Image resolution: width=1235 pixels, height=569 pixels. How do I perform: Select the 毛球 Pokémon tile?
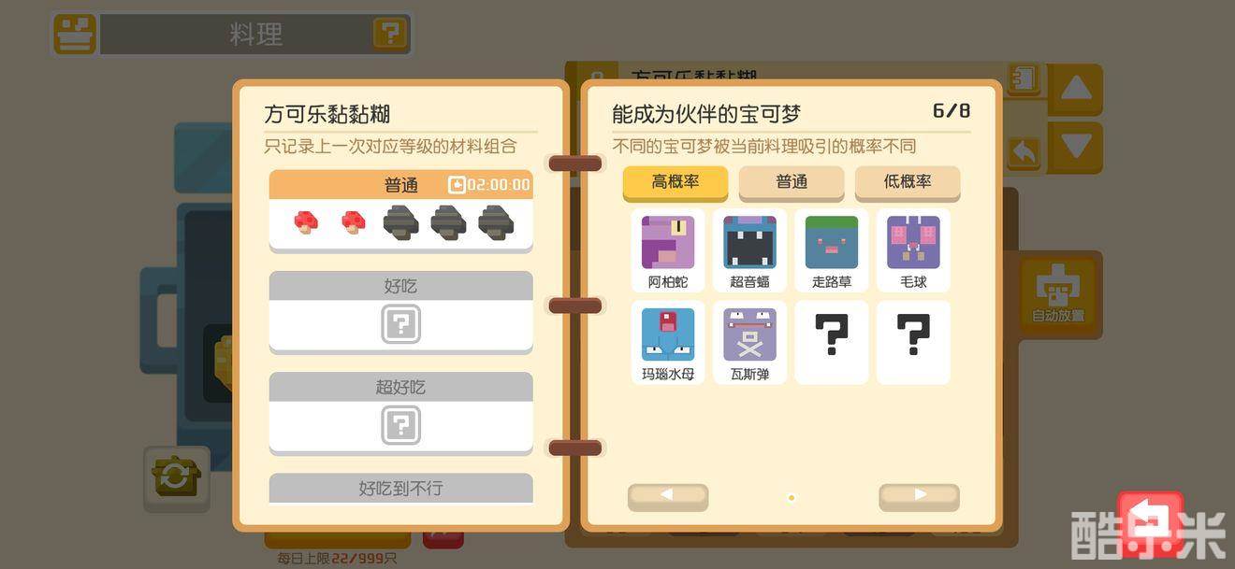[913, 250]
